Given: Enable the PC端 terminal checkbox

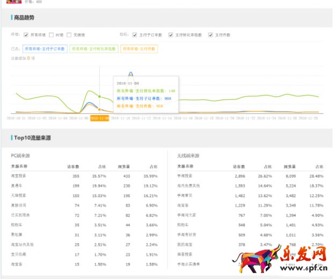Looking at the screenshot, I should [x=51, y=35].
